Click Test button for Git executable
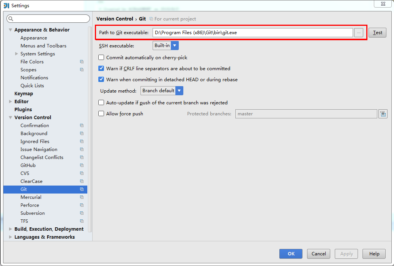This screenshot has width=394, height=266. [377, 33]
